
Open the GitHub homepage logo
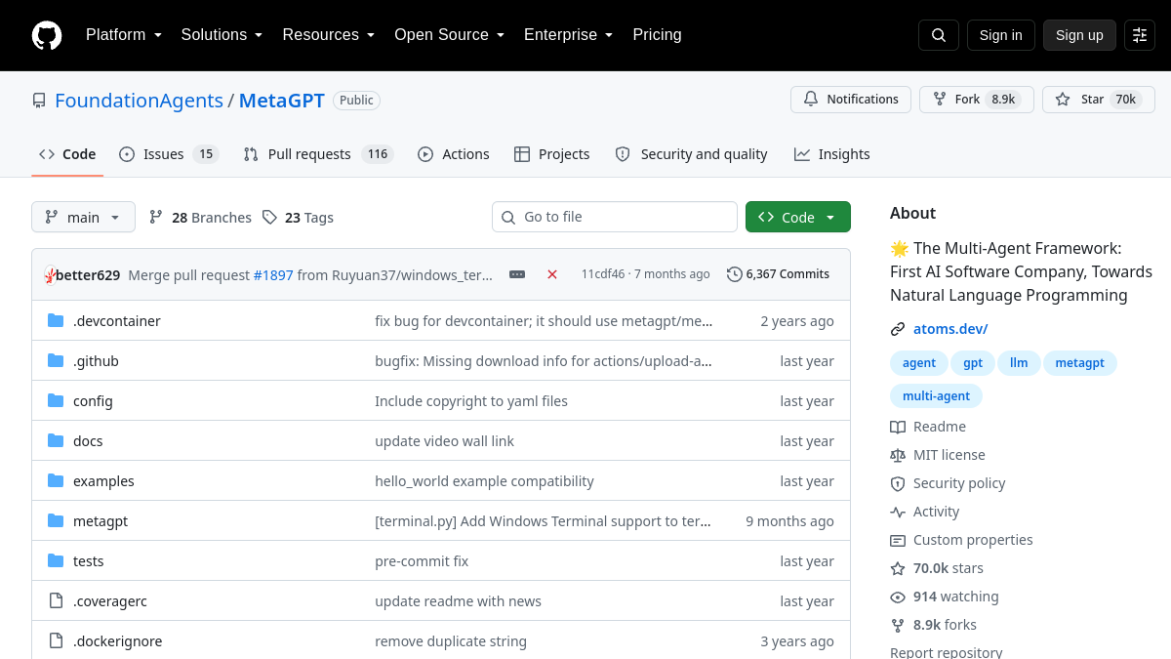pos(47,35)
